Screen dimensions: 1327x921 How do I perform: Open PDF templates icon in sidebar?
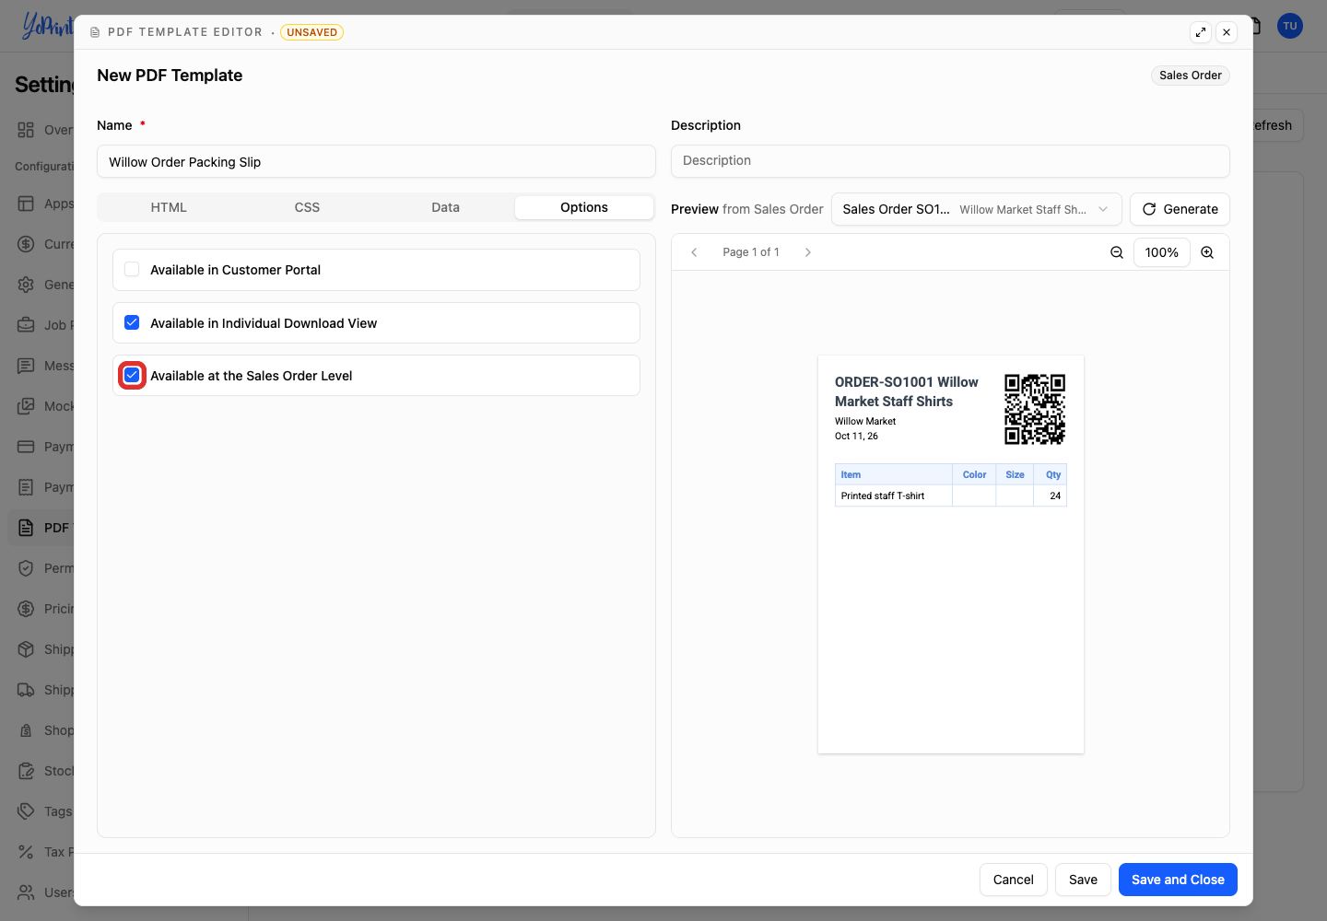click(26, 528)
